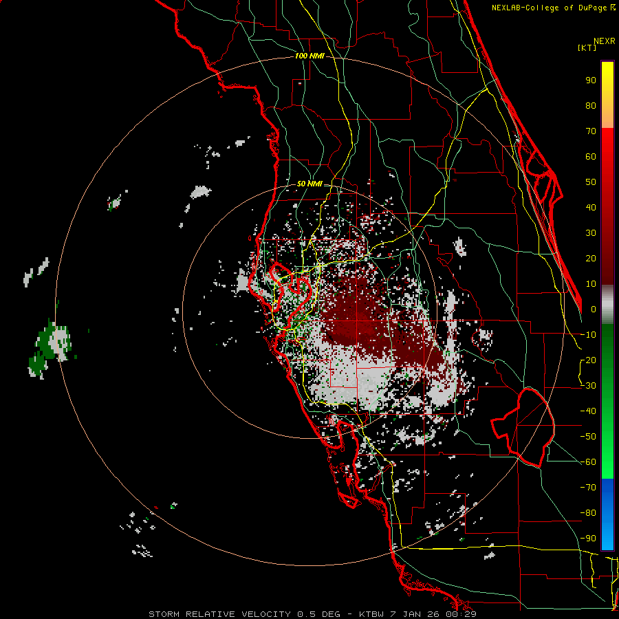
Task: Click the 80 value on the velocity scale
Action: [x=591, y=106]
